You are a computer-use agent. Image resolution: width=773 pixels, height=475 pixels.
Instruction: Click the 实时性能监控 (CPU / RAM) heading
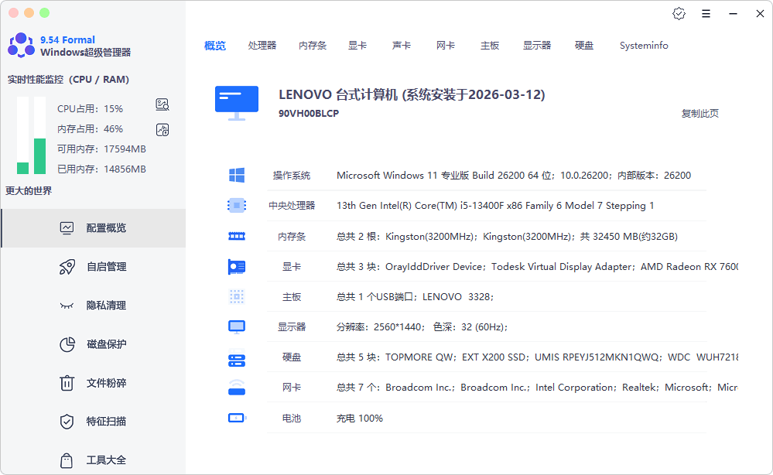coord(68,80)
